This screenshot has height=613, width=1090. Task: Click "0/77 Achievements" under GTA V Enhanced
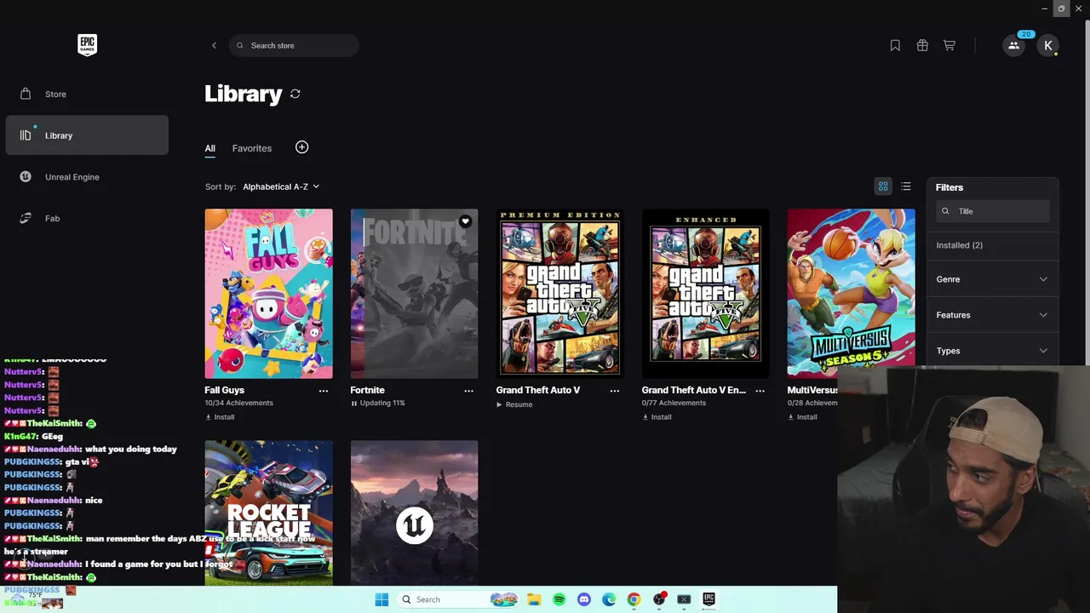674,403
